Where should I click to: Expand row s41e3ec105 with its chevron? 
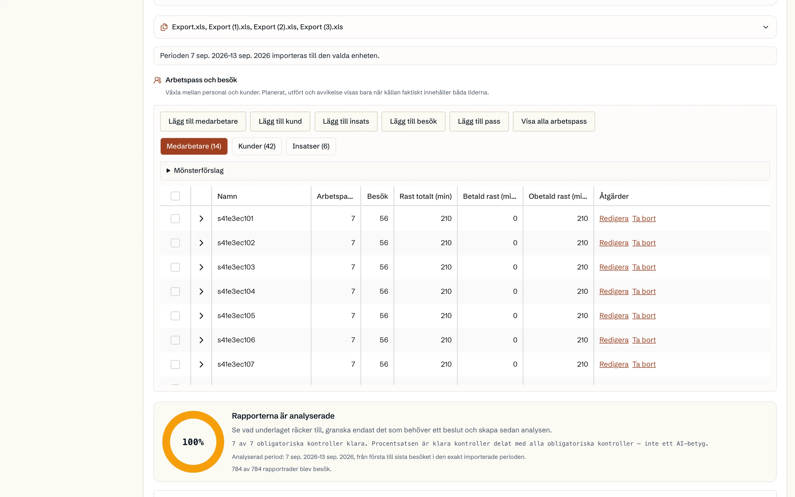point(202,316)
